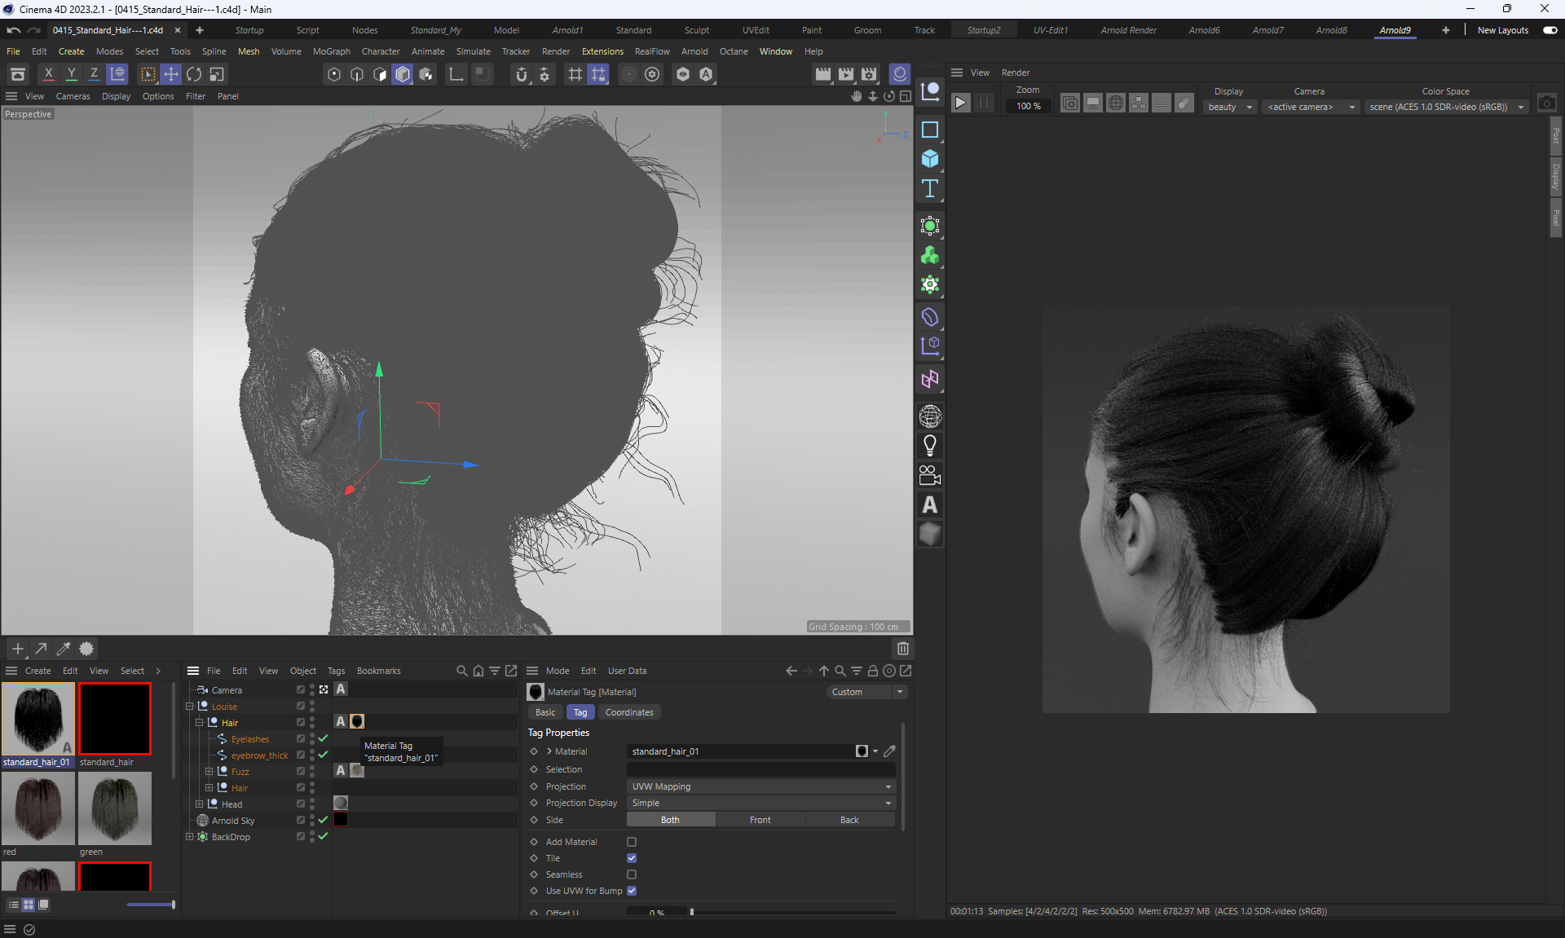The image size is (1565, 938).
Task: Expand the Head object in tree
Action: point(199,804)
